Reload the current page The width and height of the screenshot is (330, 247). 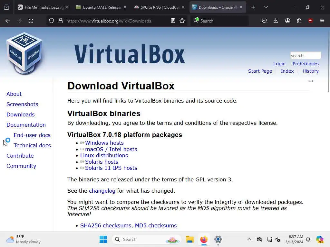(x=31, y=21)
